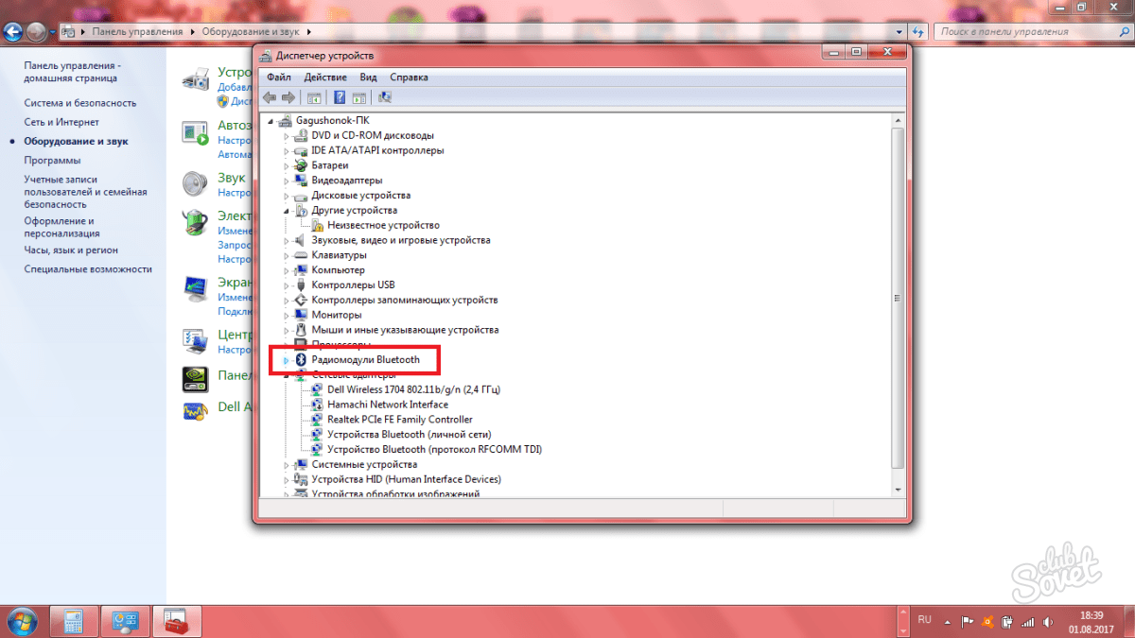Select the Неизвестное устройство warning icon
The image size is (1135, 638).
tap(318, 226)
